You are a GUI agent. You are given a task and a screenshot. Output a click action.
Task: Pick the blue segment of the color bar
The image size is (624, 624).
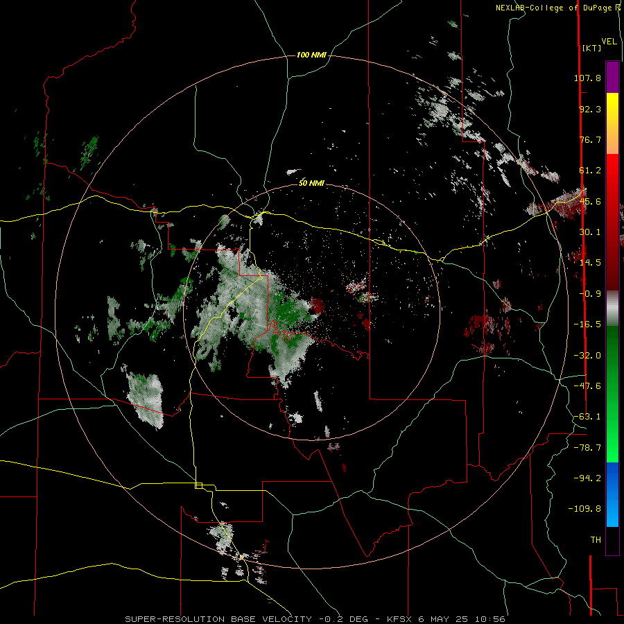pos(612,494)
